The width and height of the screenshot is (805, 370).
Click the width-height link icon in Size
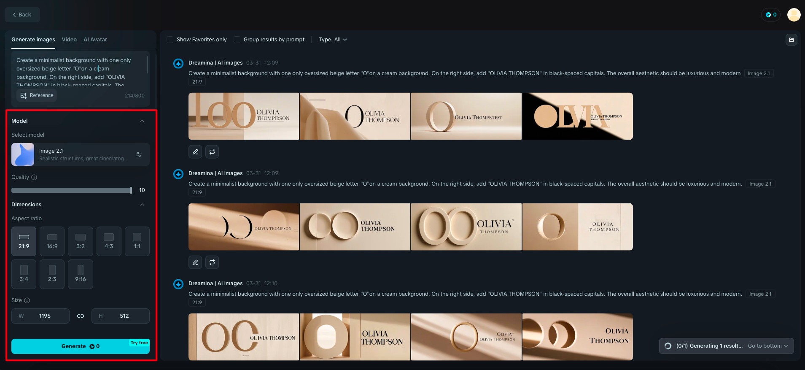click(81, 316)
